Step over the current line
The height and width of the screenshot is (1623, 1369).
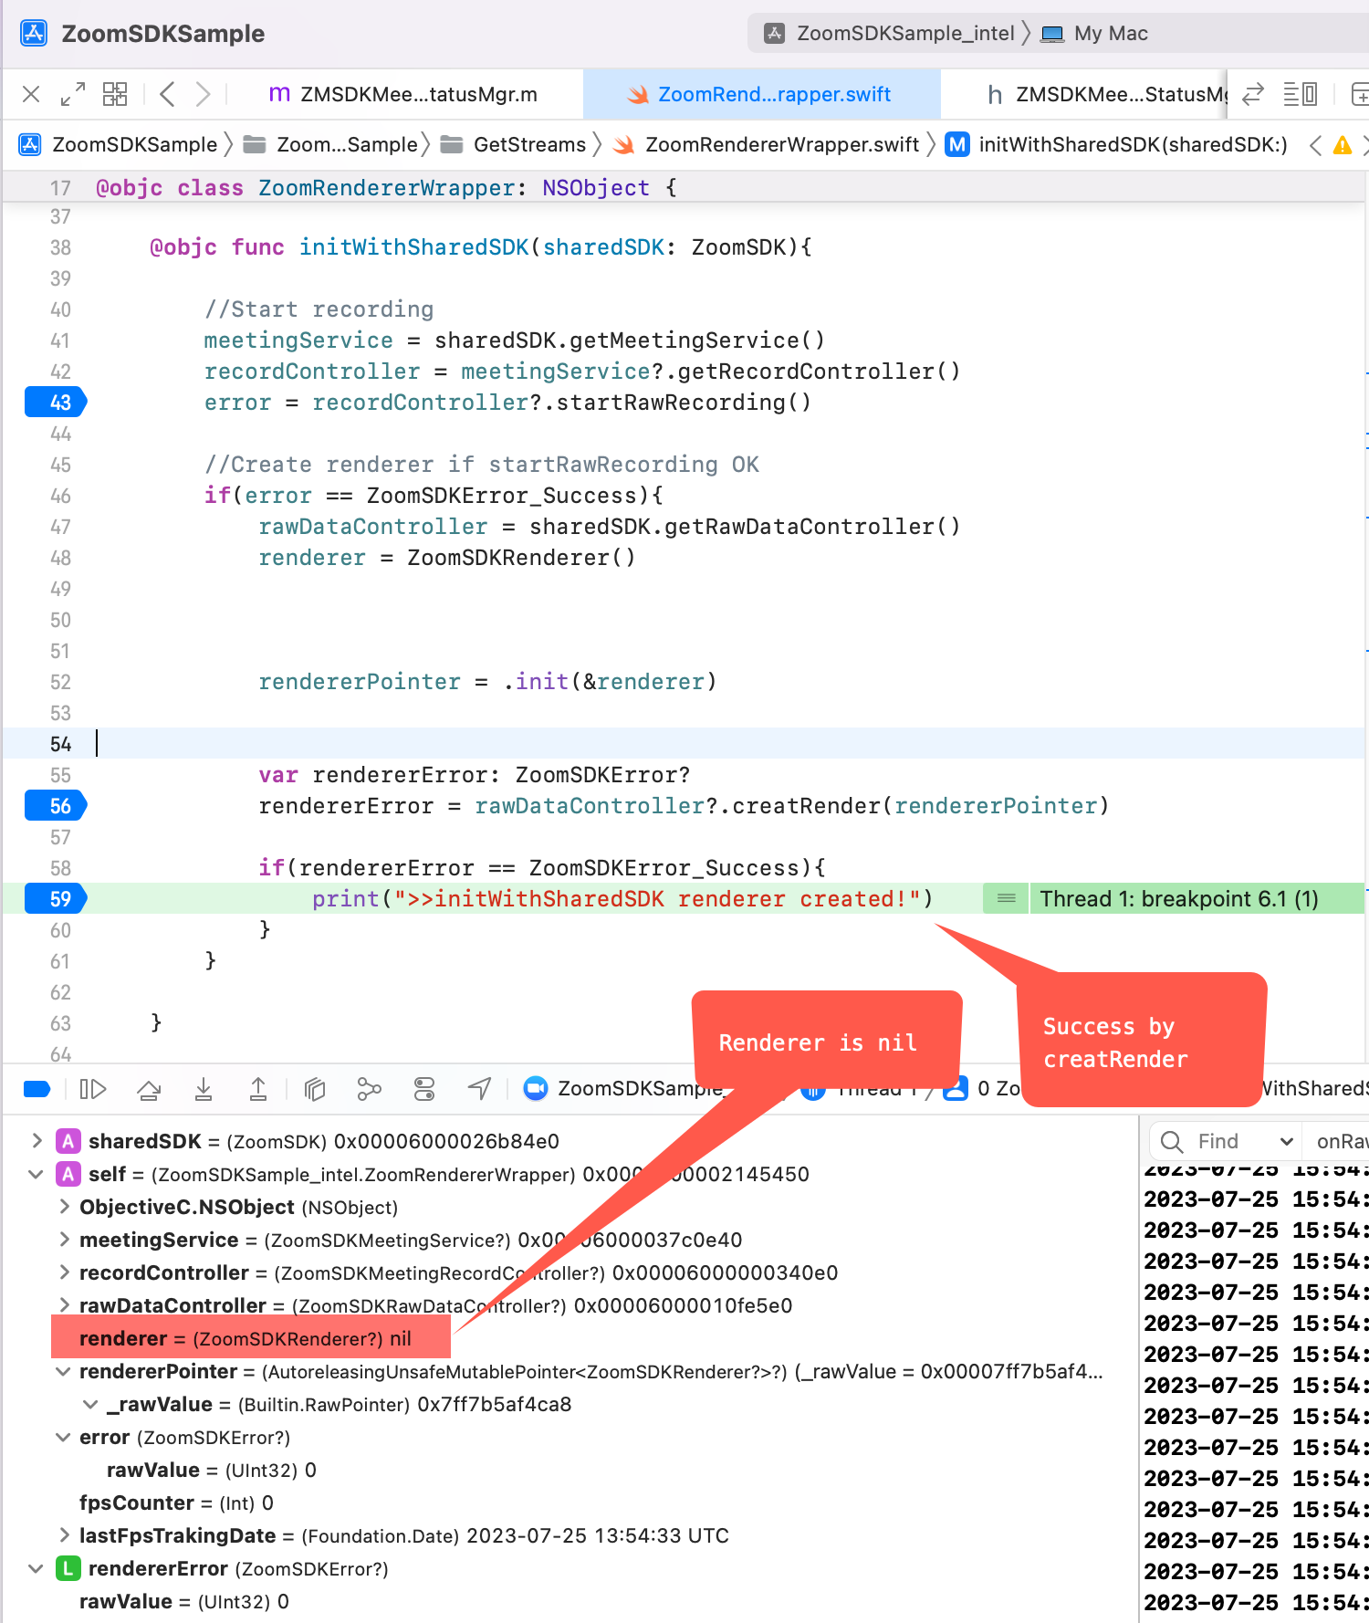(149, 1089)
